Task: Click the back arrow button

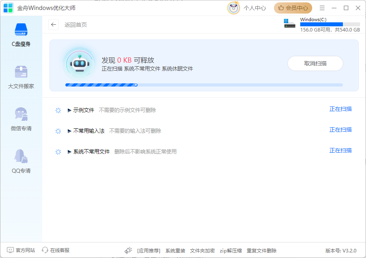Action: pos(53,25)
